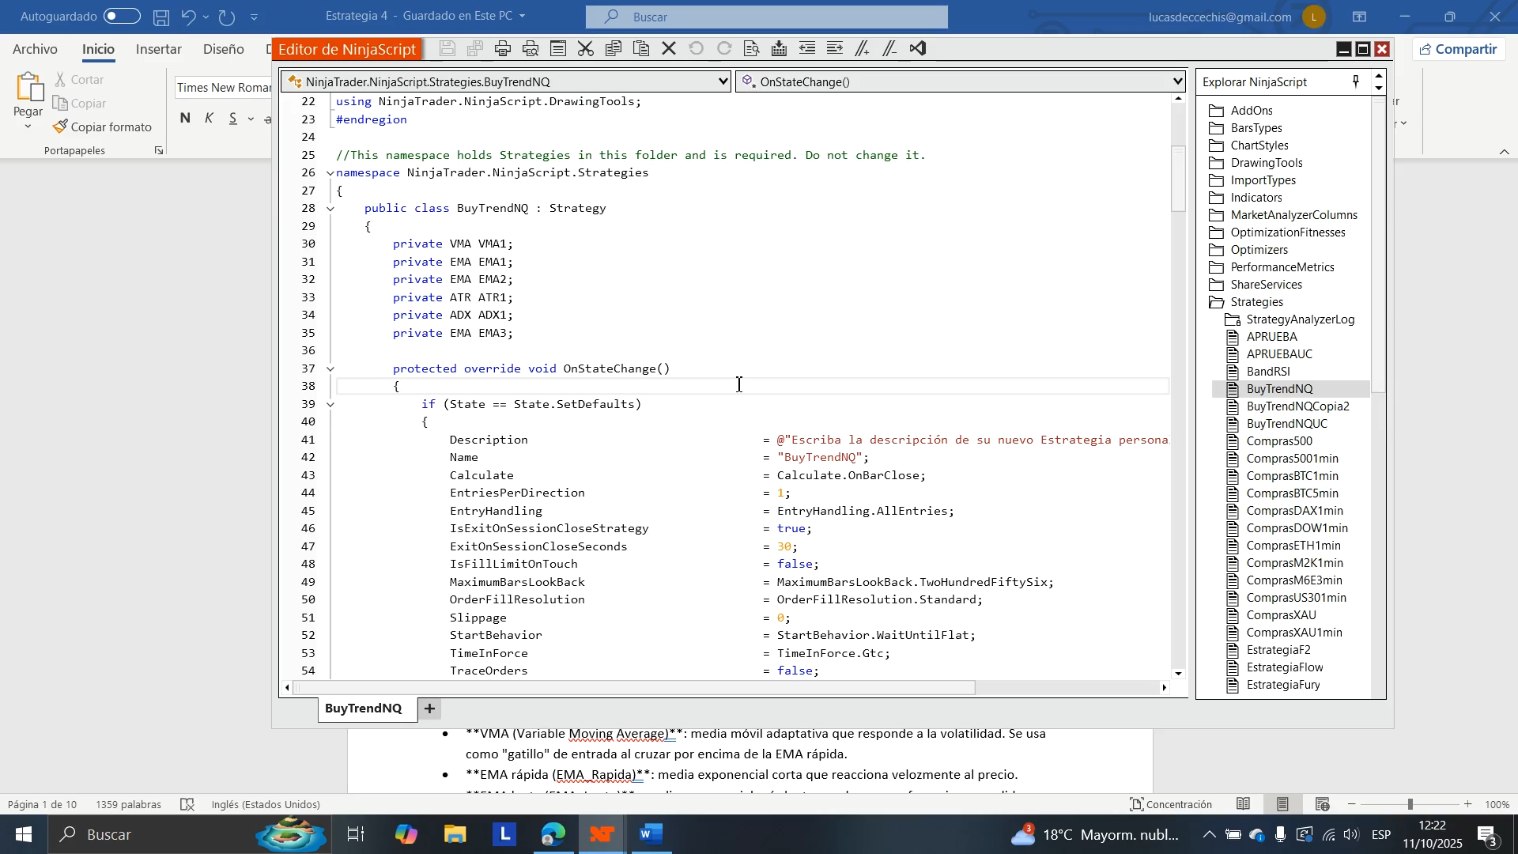Image resolution: width=1518 pixels, height=854 pixels.
Task: Click the Cut scissors icon in NinjaScript Editor
Action: tap(586, 49)
